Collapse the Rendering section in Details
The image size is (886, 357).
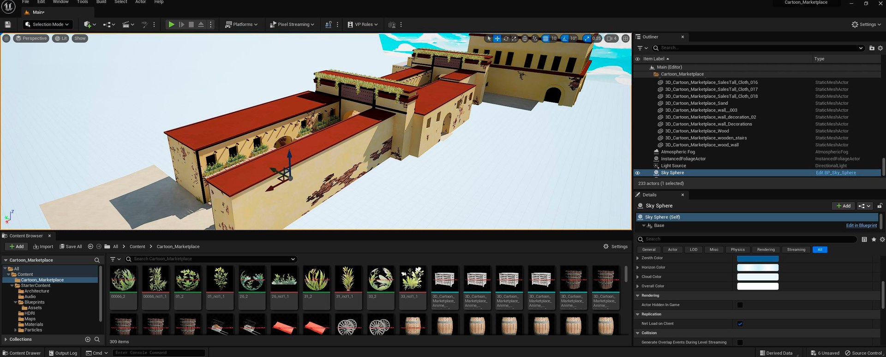tap(638, 296)
